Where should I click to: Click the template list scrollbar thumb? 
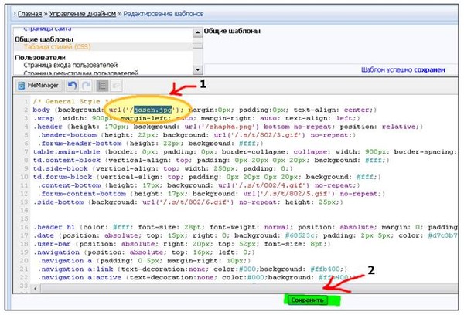(x=197, y=46)
